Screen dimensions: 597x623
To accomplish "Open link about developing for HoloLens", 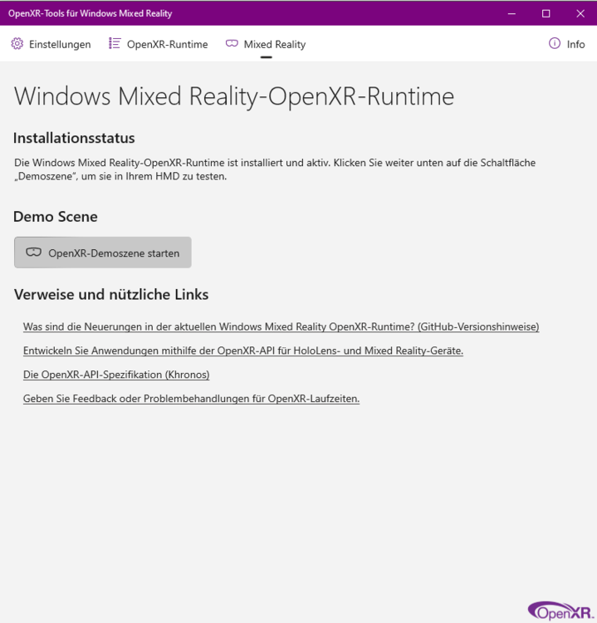I will point(243,351).
